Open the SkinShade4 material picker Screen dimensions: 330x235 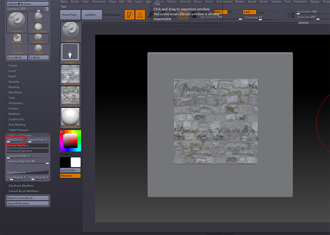click(70, 117)
